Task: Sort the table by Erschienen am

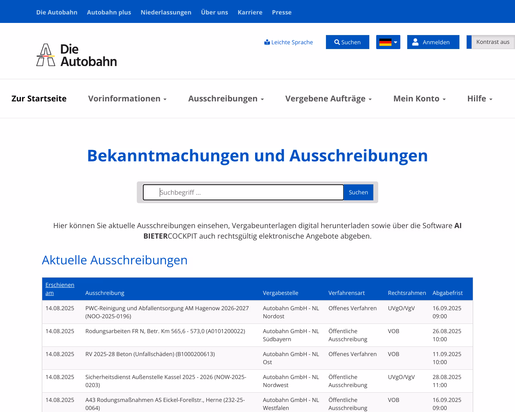Action: click(x=60, y=288)
